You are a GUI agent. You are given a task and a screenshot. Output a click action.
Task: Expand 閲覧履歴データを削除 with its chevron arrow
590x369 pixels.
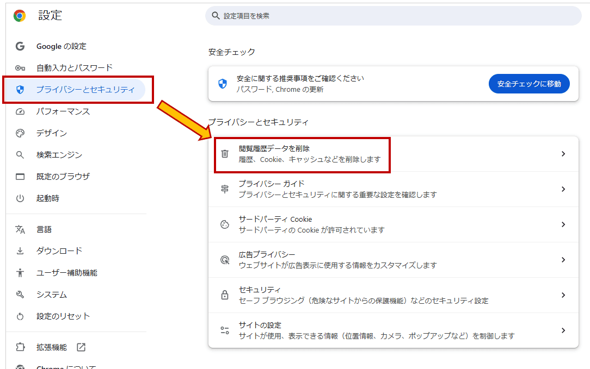(563, 154)
